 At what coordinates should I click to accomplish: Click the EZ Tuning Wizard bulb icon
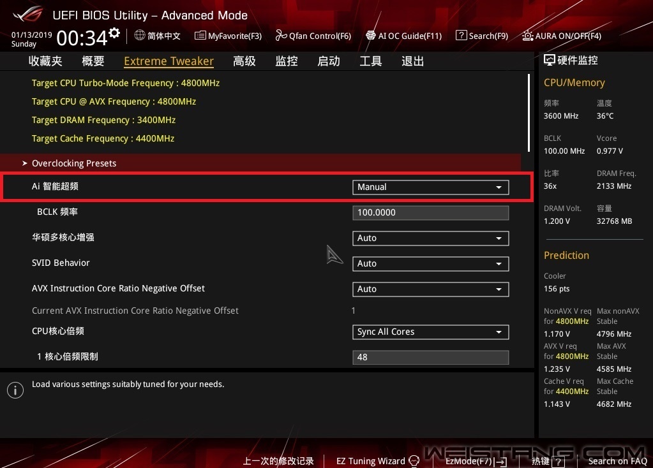point(414,461)
